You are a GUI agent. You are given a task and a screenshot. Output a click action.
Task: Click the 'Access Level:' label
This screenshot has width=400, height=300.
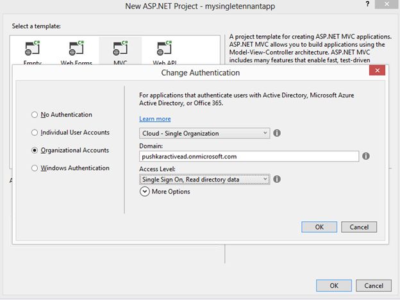(157, 169)
